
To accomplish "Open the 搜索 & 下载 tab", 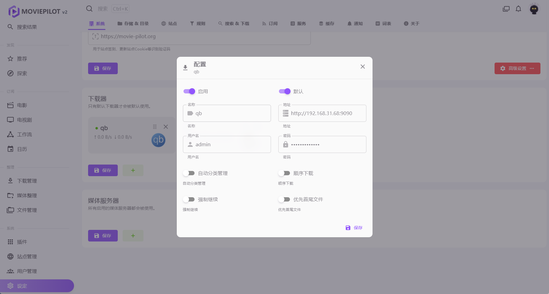I will click(234, 24).
